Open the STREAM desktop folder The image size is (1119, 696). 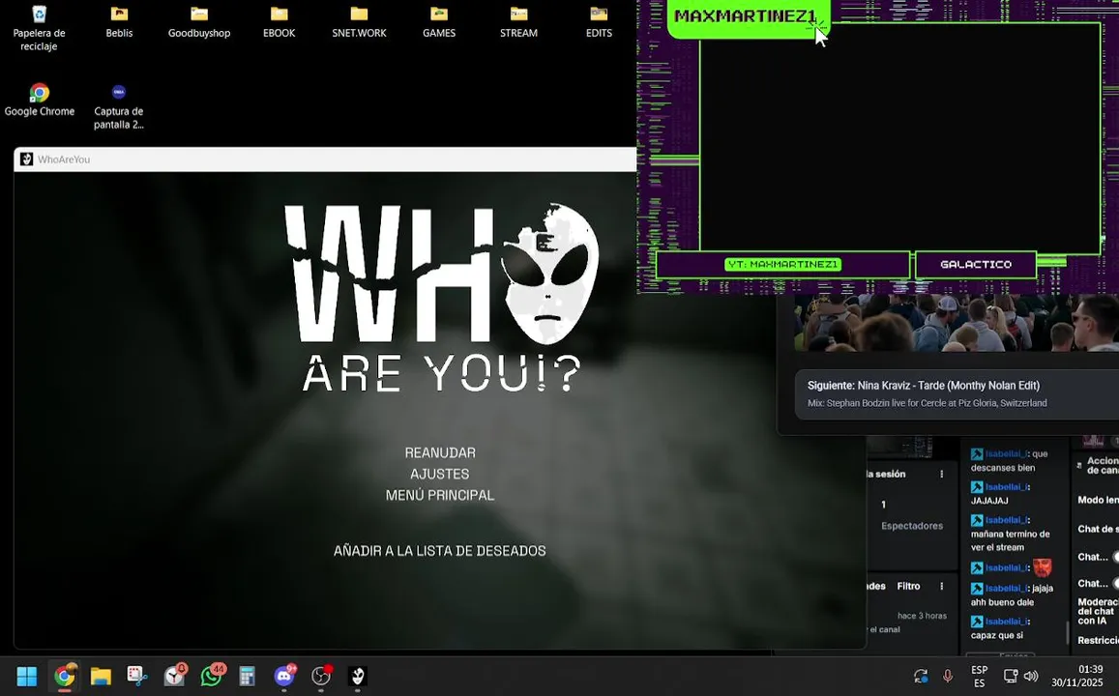(x=518, y=22)
